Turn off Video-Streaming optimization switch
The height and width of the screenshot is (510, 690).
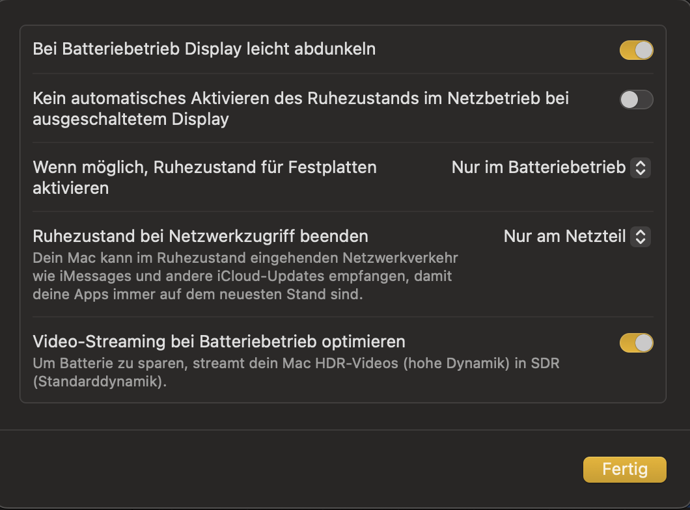click(636, 343)
